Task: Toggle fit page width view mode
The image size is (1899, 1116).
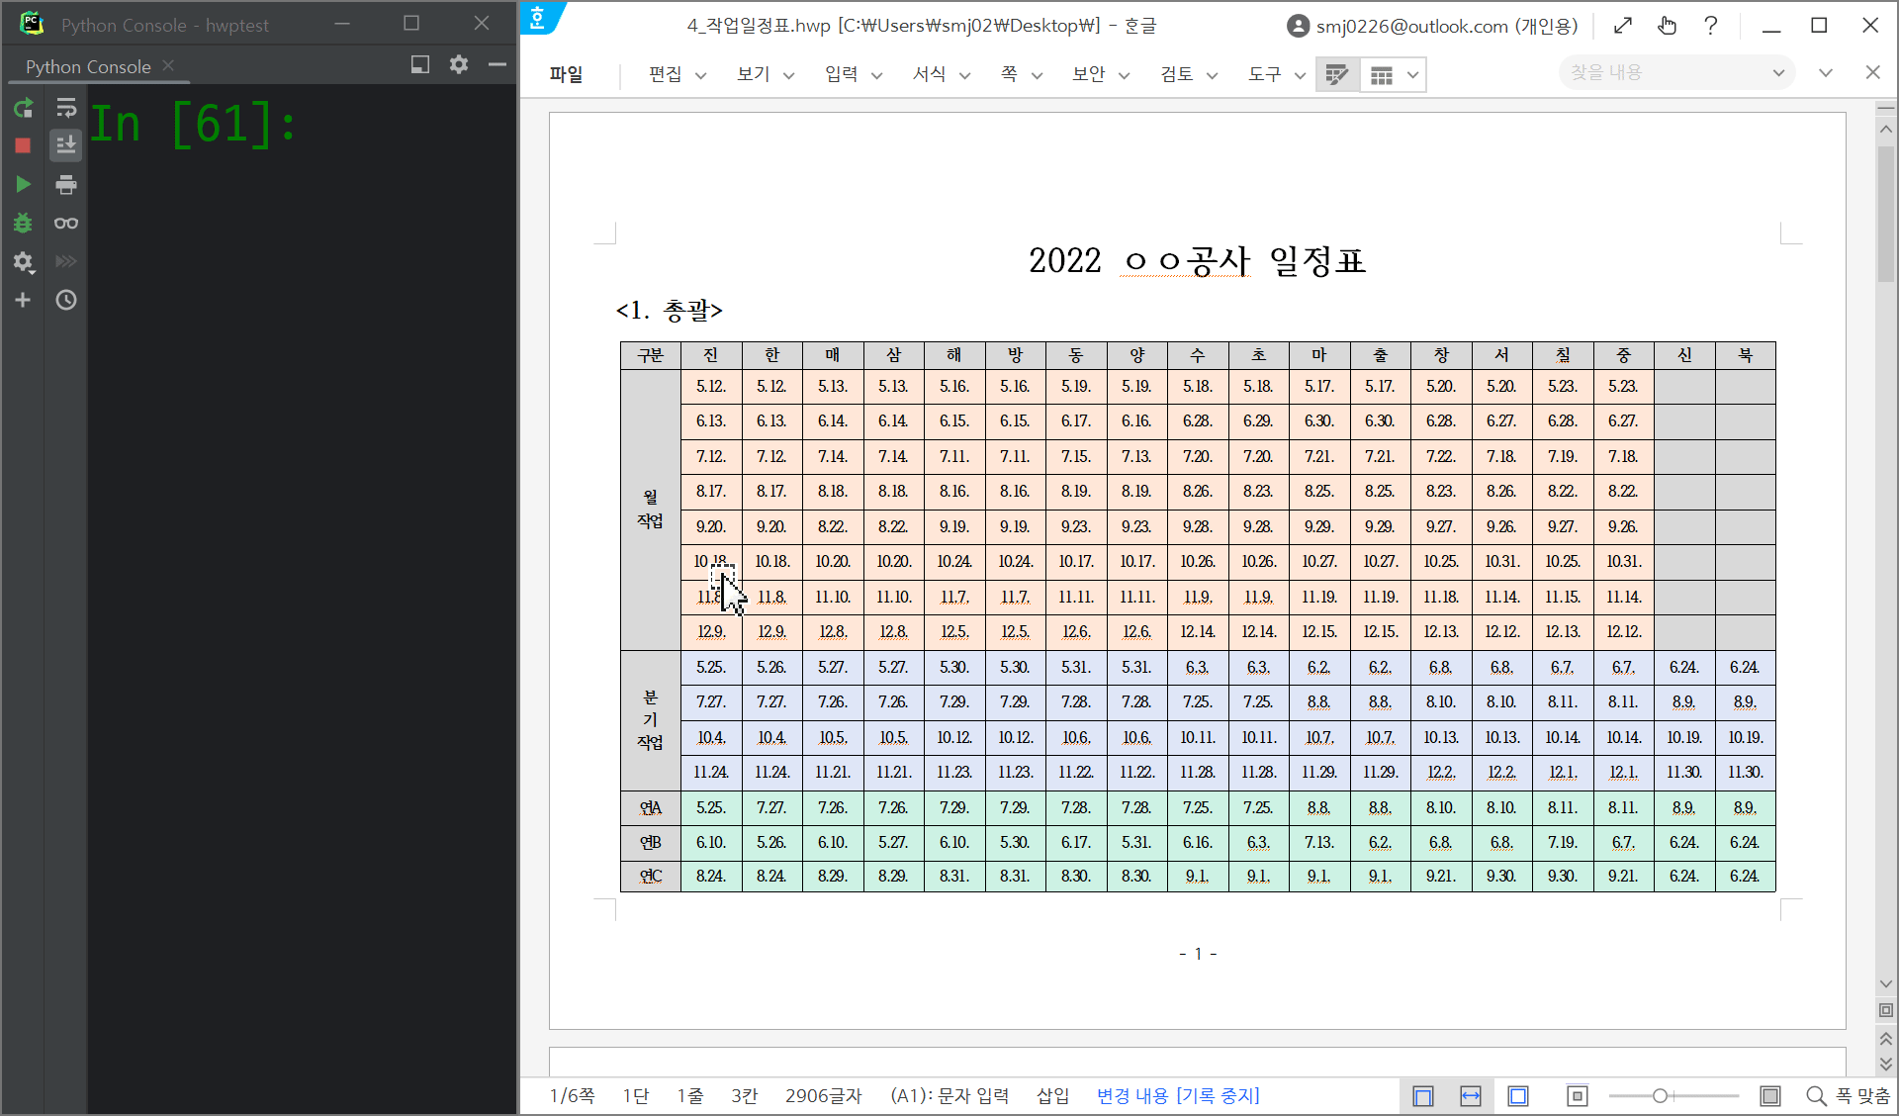Action: pos(1471,1095)
